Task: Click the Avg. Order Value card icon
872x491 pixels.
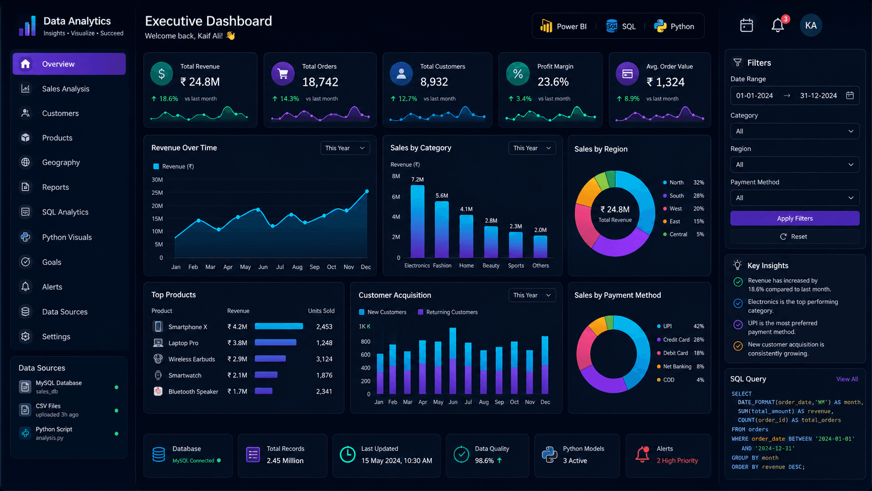Action: coord(627,74)
